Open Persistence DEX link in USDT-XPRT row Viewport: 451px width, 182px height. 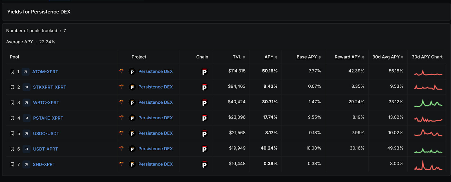point(156,149)
